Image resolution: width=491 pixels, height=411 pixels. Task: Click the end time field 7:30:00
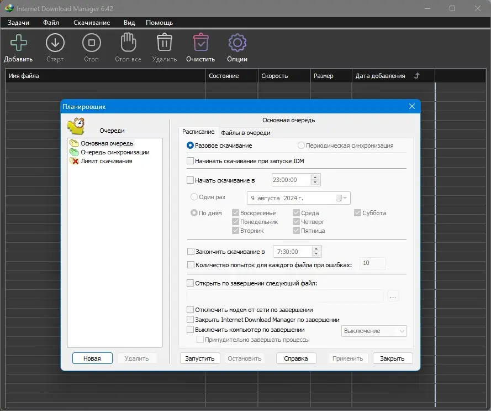click(293, 252)
